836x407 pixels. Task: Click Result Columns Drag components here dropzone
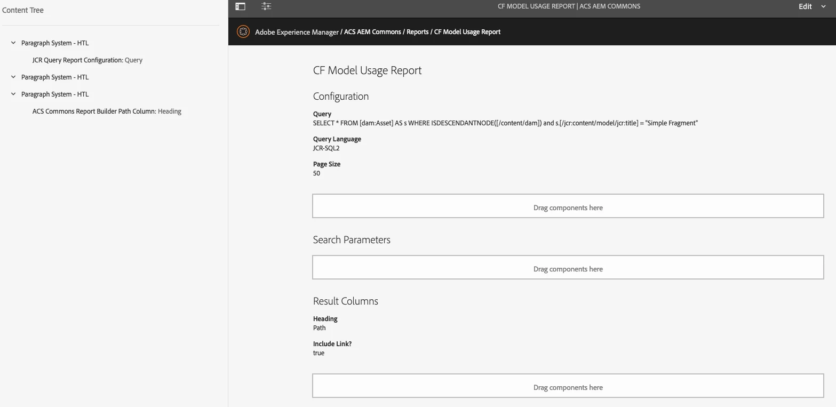click(568, 386)
